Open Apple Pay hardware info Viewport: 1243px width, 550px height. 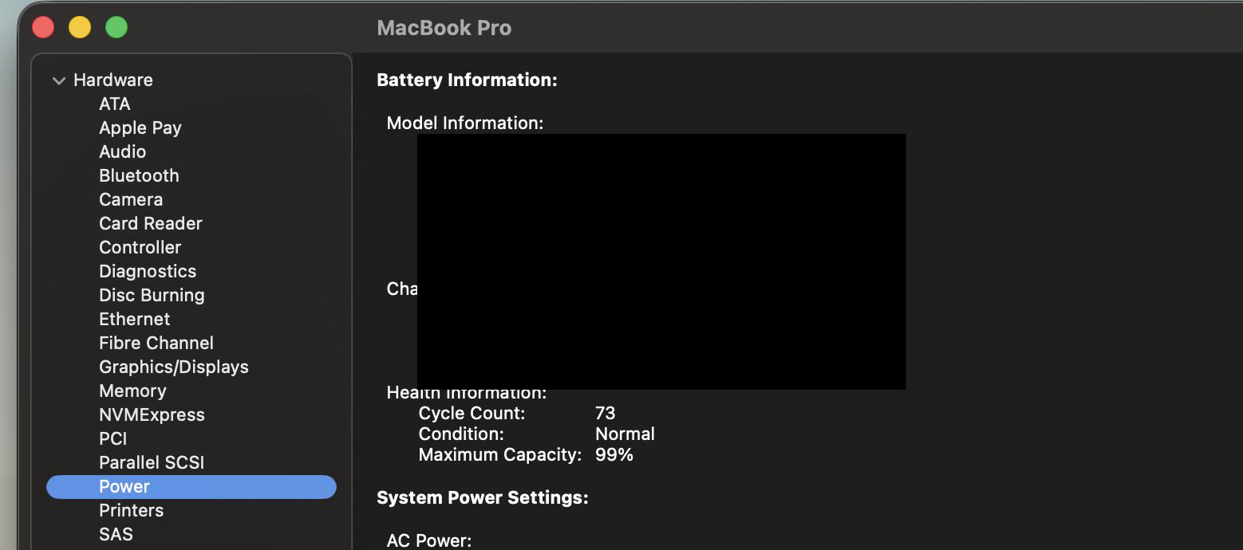tap(140, 128)
